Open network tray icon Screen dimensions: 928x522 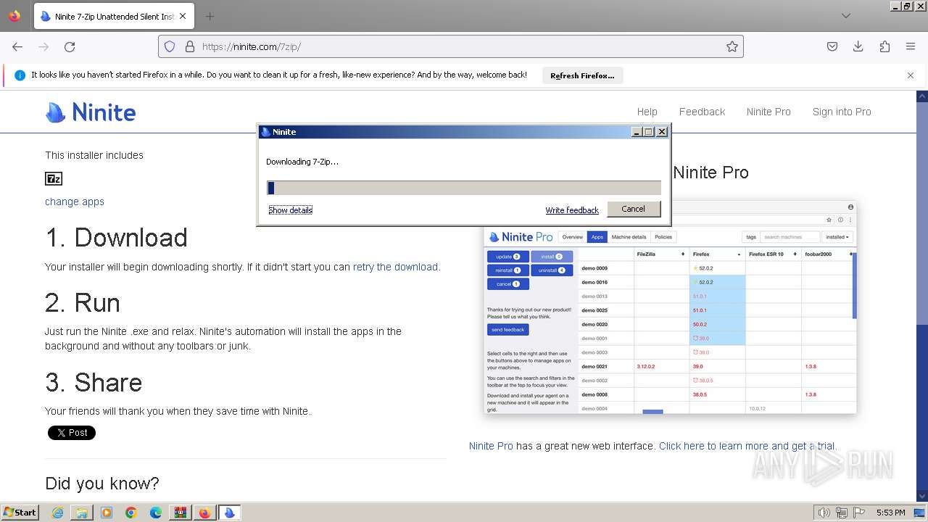click(842, 513)
